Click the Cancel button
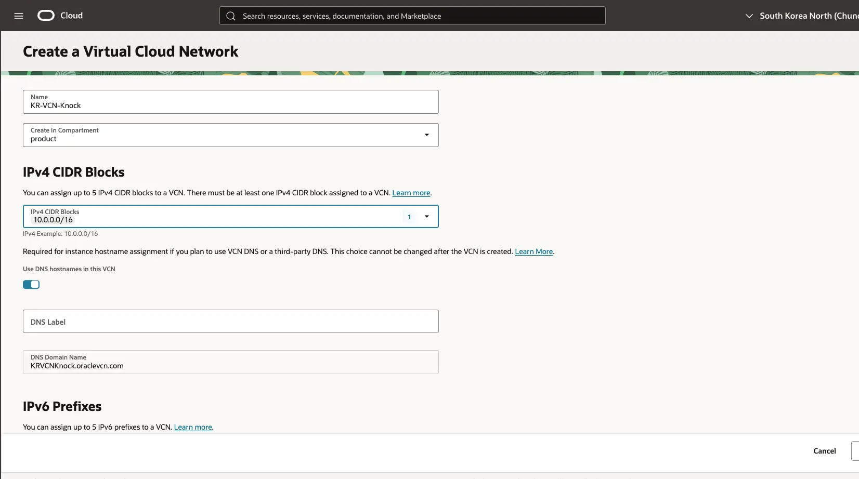The image size is (859, 479). [x=824, y=450]
